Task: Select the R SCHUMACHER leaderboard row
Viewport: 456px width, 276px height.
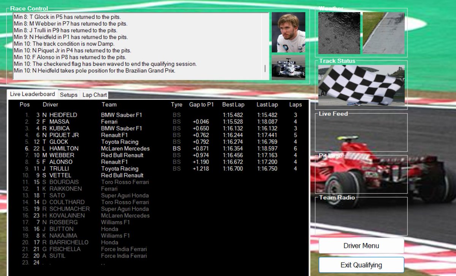Action: coord(159,209)
